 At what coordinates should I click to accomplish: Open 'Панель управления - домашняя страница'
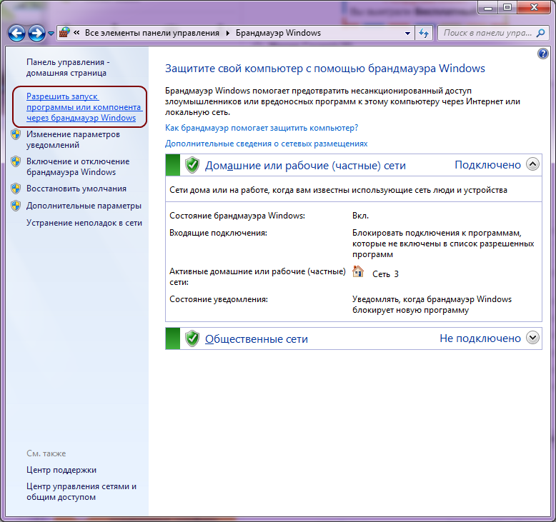pyautogui.click(x=68, y=67)
